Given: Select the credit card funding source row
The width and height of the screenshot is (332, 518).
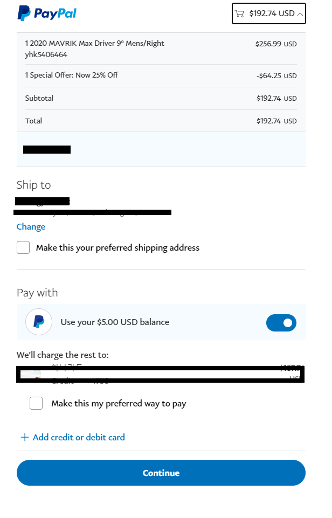Looking at the screenshot, I should (x=161, y=374).
